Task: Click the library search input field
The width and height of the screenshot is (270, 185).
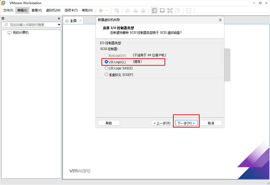Action: 31,25
